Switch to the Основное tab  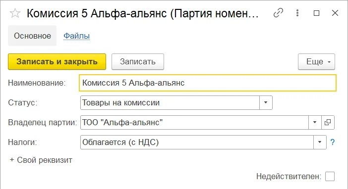tap(32, 36)
